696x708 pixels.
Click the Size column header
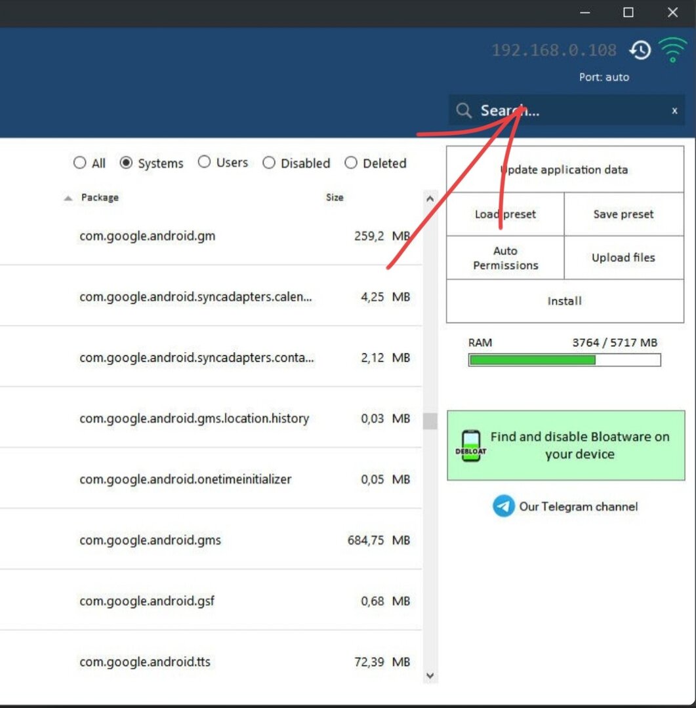(x=335, y=197)
